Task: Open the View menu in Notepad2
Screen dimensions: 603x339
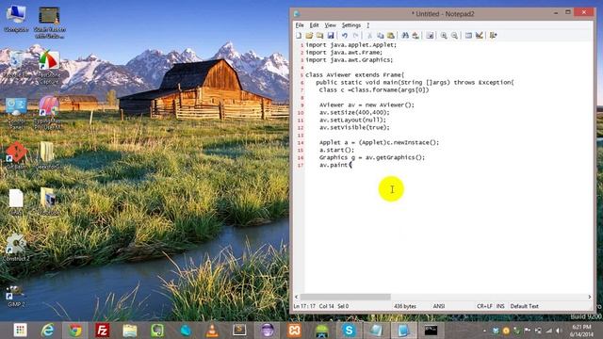Action: click(x=330, y=25)
